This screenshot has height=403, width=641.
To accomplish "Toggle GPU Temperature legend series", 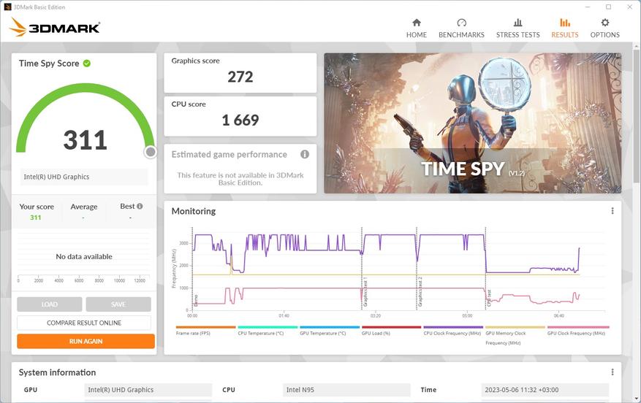I will (330, 331).
